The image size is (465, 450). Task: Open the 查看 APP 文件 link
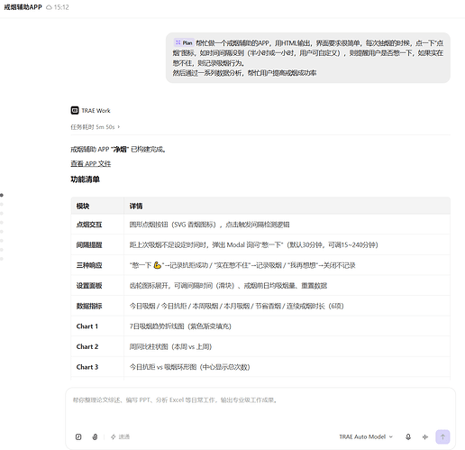coord(91,163)
